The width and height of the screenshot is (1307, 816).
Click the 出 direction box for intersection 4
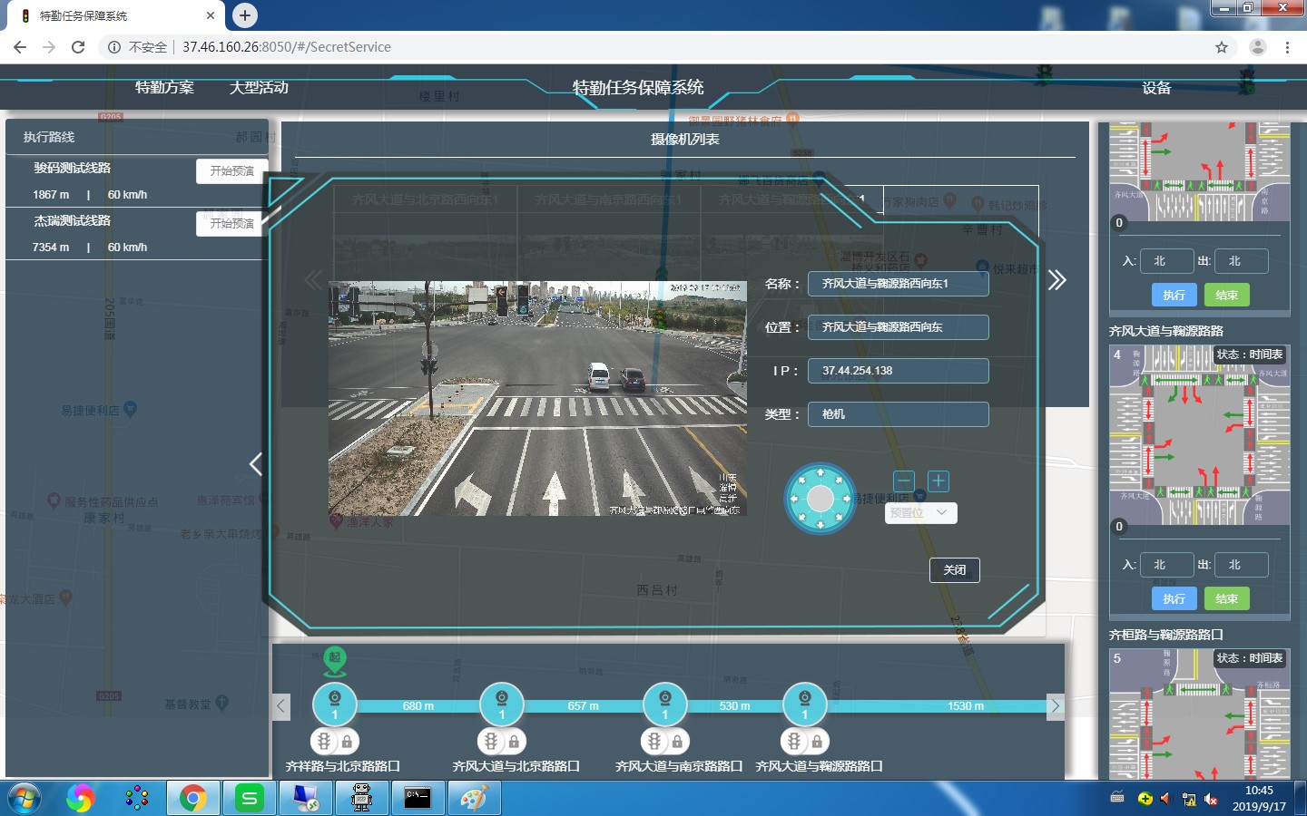[x=1242, y=565]
